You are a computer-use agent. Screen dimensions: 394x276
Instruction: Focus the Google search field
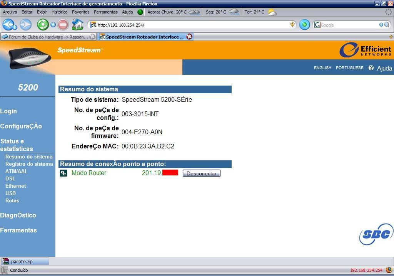(x=349, y=25)
